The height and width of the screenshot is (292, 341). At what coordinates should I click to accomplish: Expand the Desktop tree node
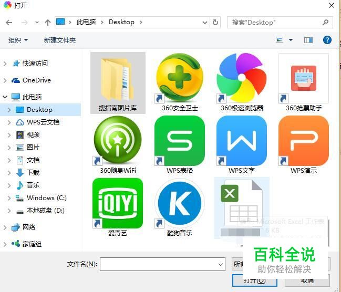pyautogui.click(x=9, y=110)
